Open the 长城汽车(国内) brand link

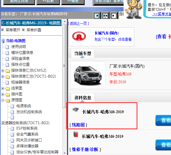[x=107, y=33]
